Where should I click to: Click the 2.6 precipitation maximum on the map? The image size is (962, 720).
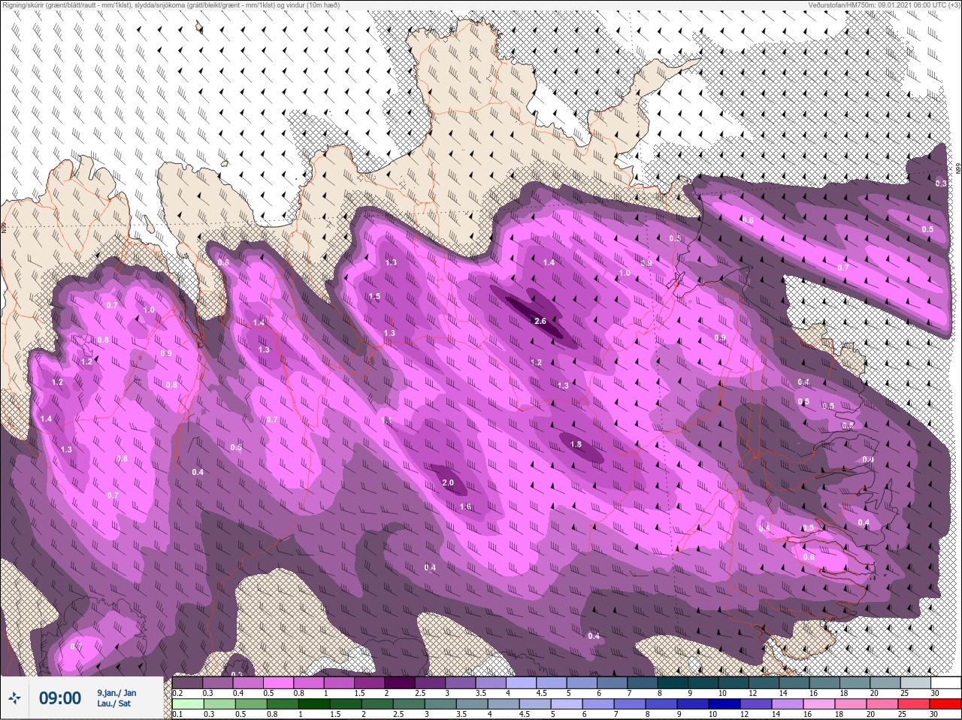pos(540,321)
